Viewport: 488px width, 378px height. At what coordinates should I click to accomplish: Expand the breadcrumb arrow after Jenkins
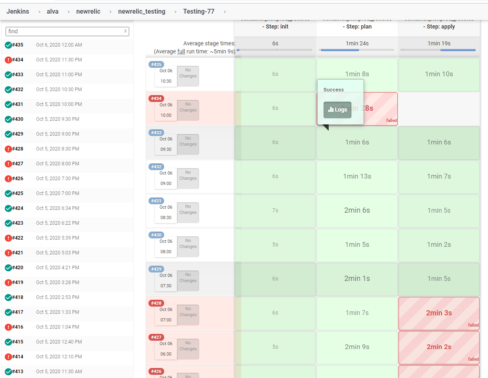coord(39,12)
